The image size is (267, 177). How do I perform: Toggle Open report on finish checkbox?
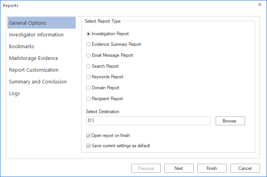coord(89,136)
